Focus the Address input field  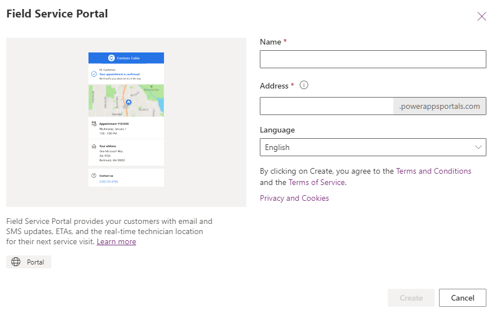(327, 106)
